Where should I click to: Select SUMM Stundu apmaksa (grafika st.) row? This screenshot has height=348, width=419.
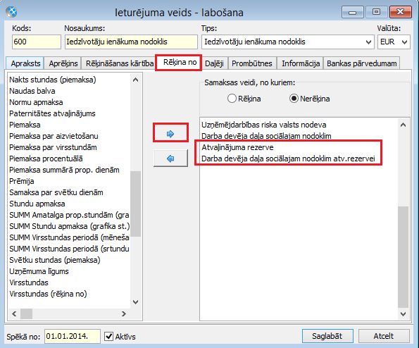(69, 226)
